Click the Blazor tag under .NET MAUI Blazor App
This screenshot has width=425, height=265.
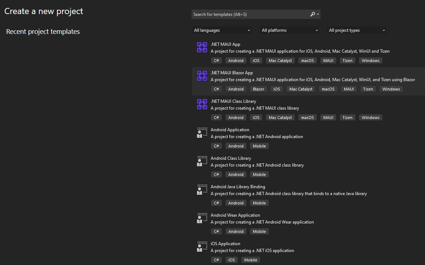pyautogui.click(x=258, y=89)
